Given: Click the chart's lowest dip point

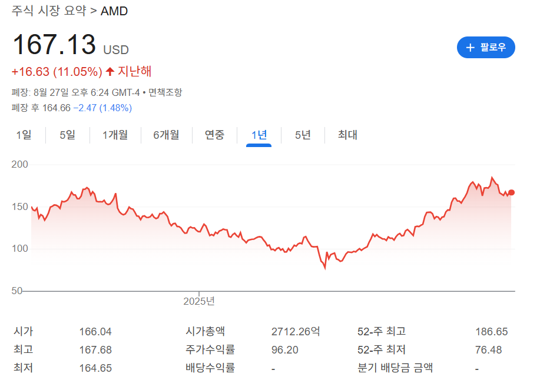Looking at the screenshot, I should (x=325, y=268).
